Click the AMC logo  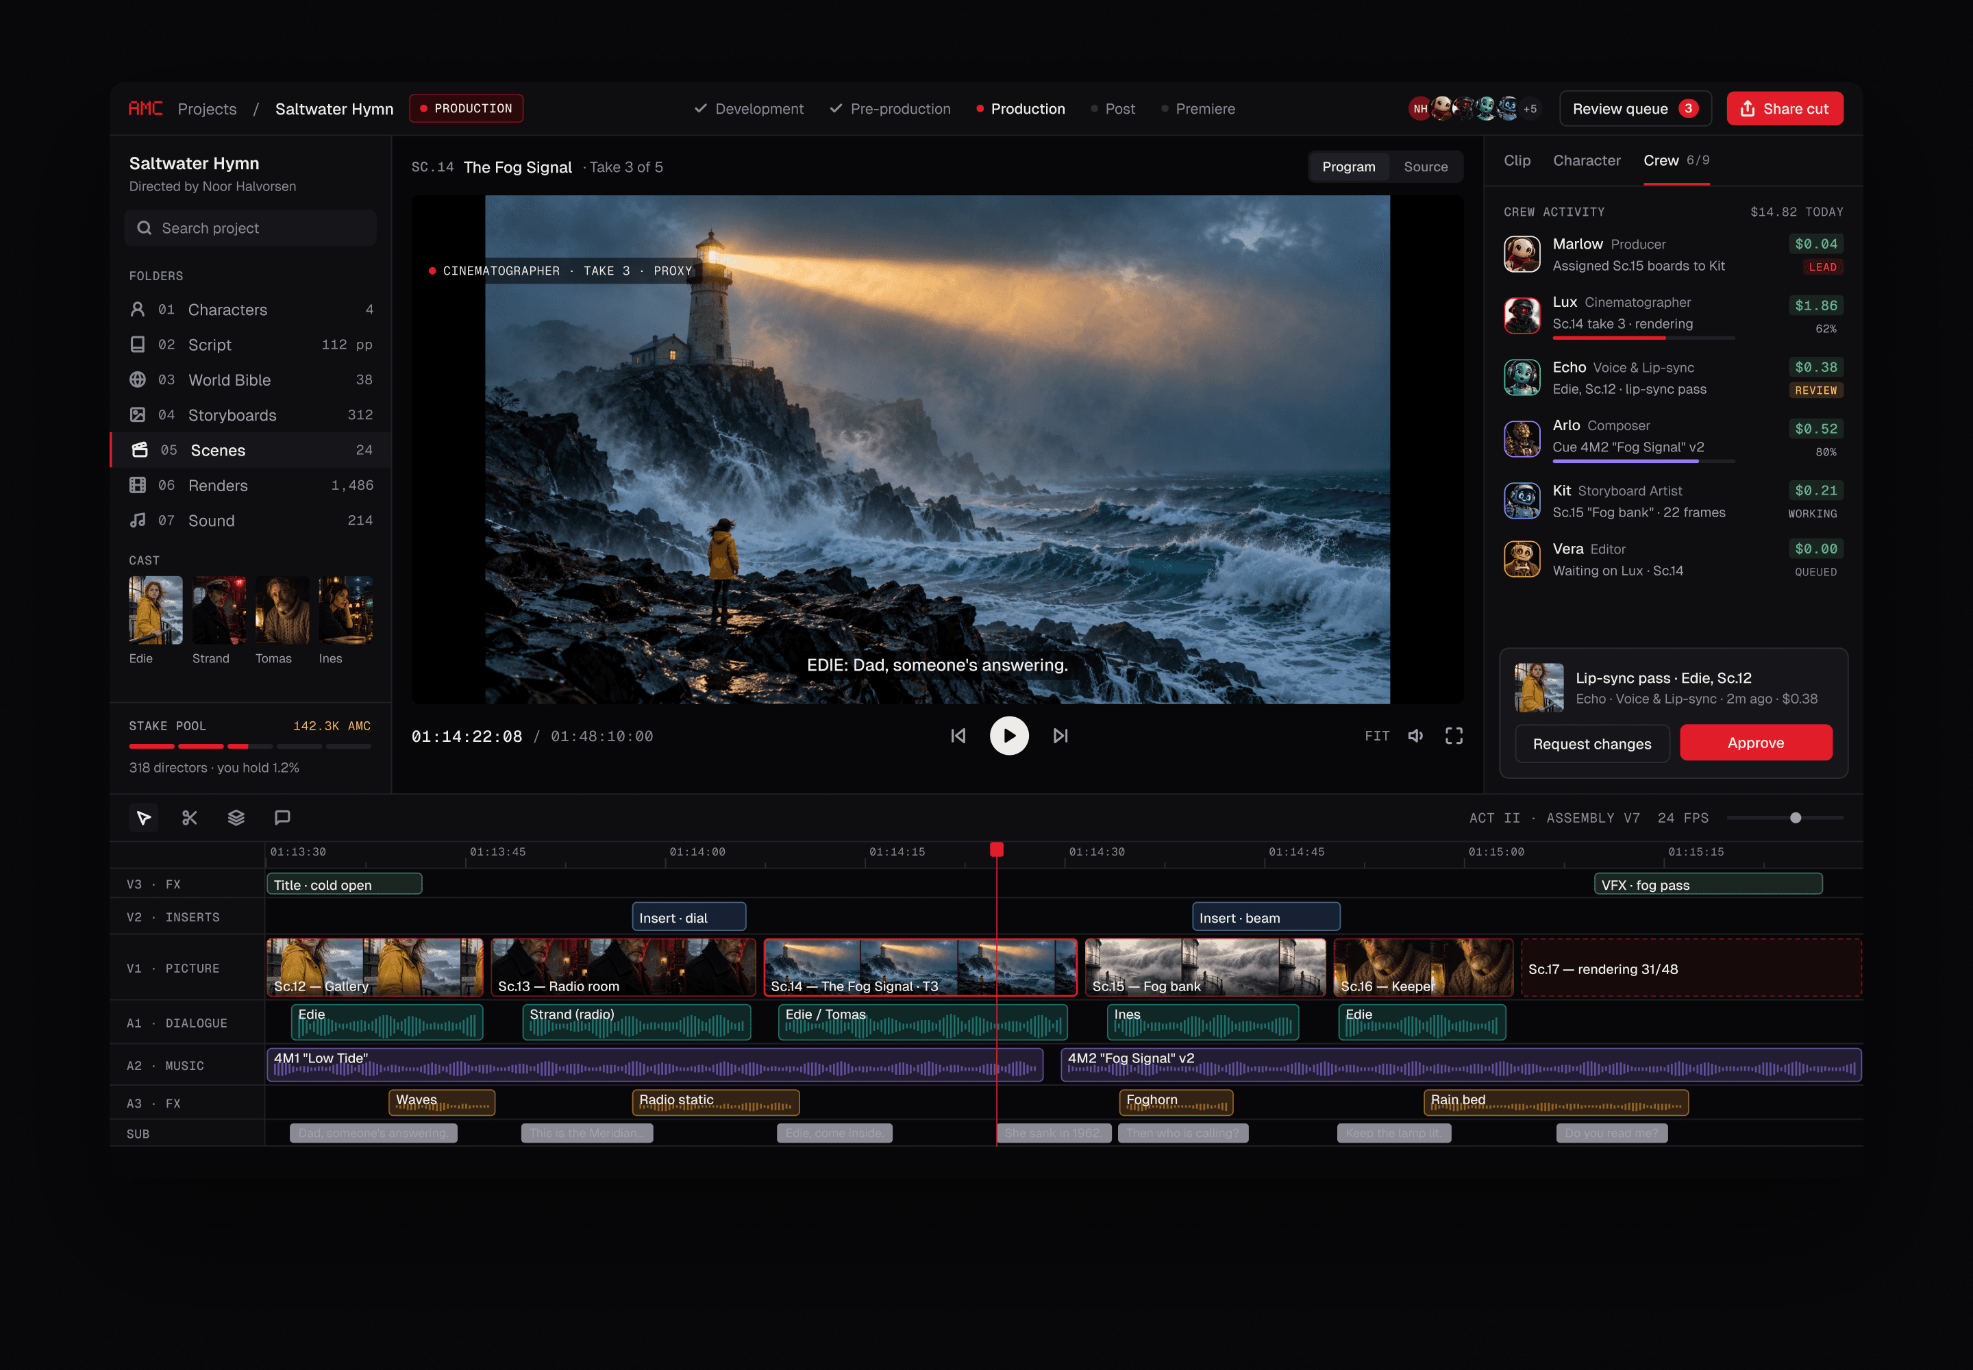pyautogui.click(x=145, y=108)
